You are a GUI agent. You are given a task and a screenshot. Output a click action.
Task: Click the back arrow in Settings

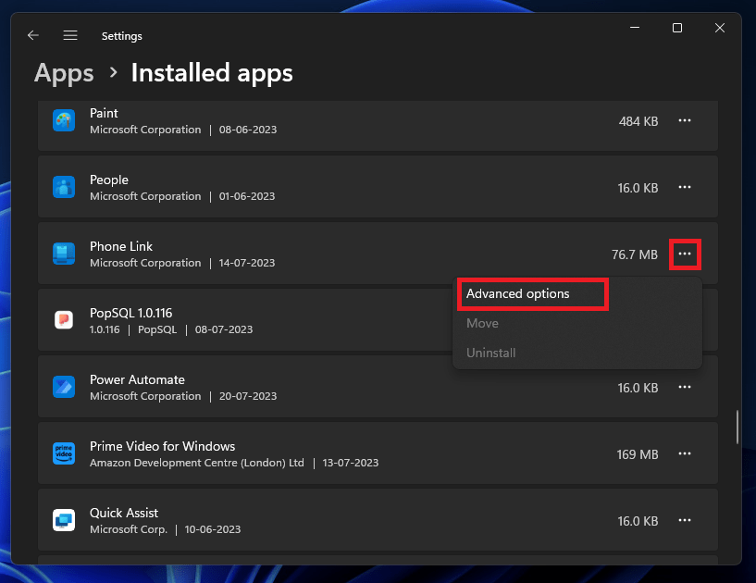[32, 35]
